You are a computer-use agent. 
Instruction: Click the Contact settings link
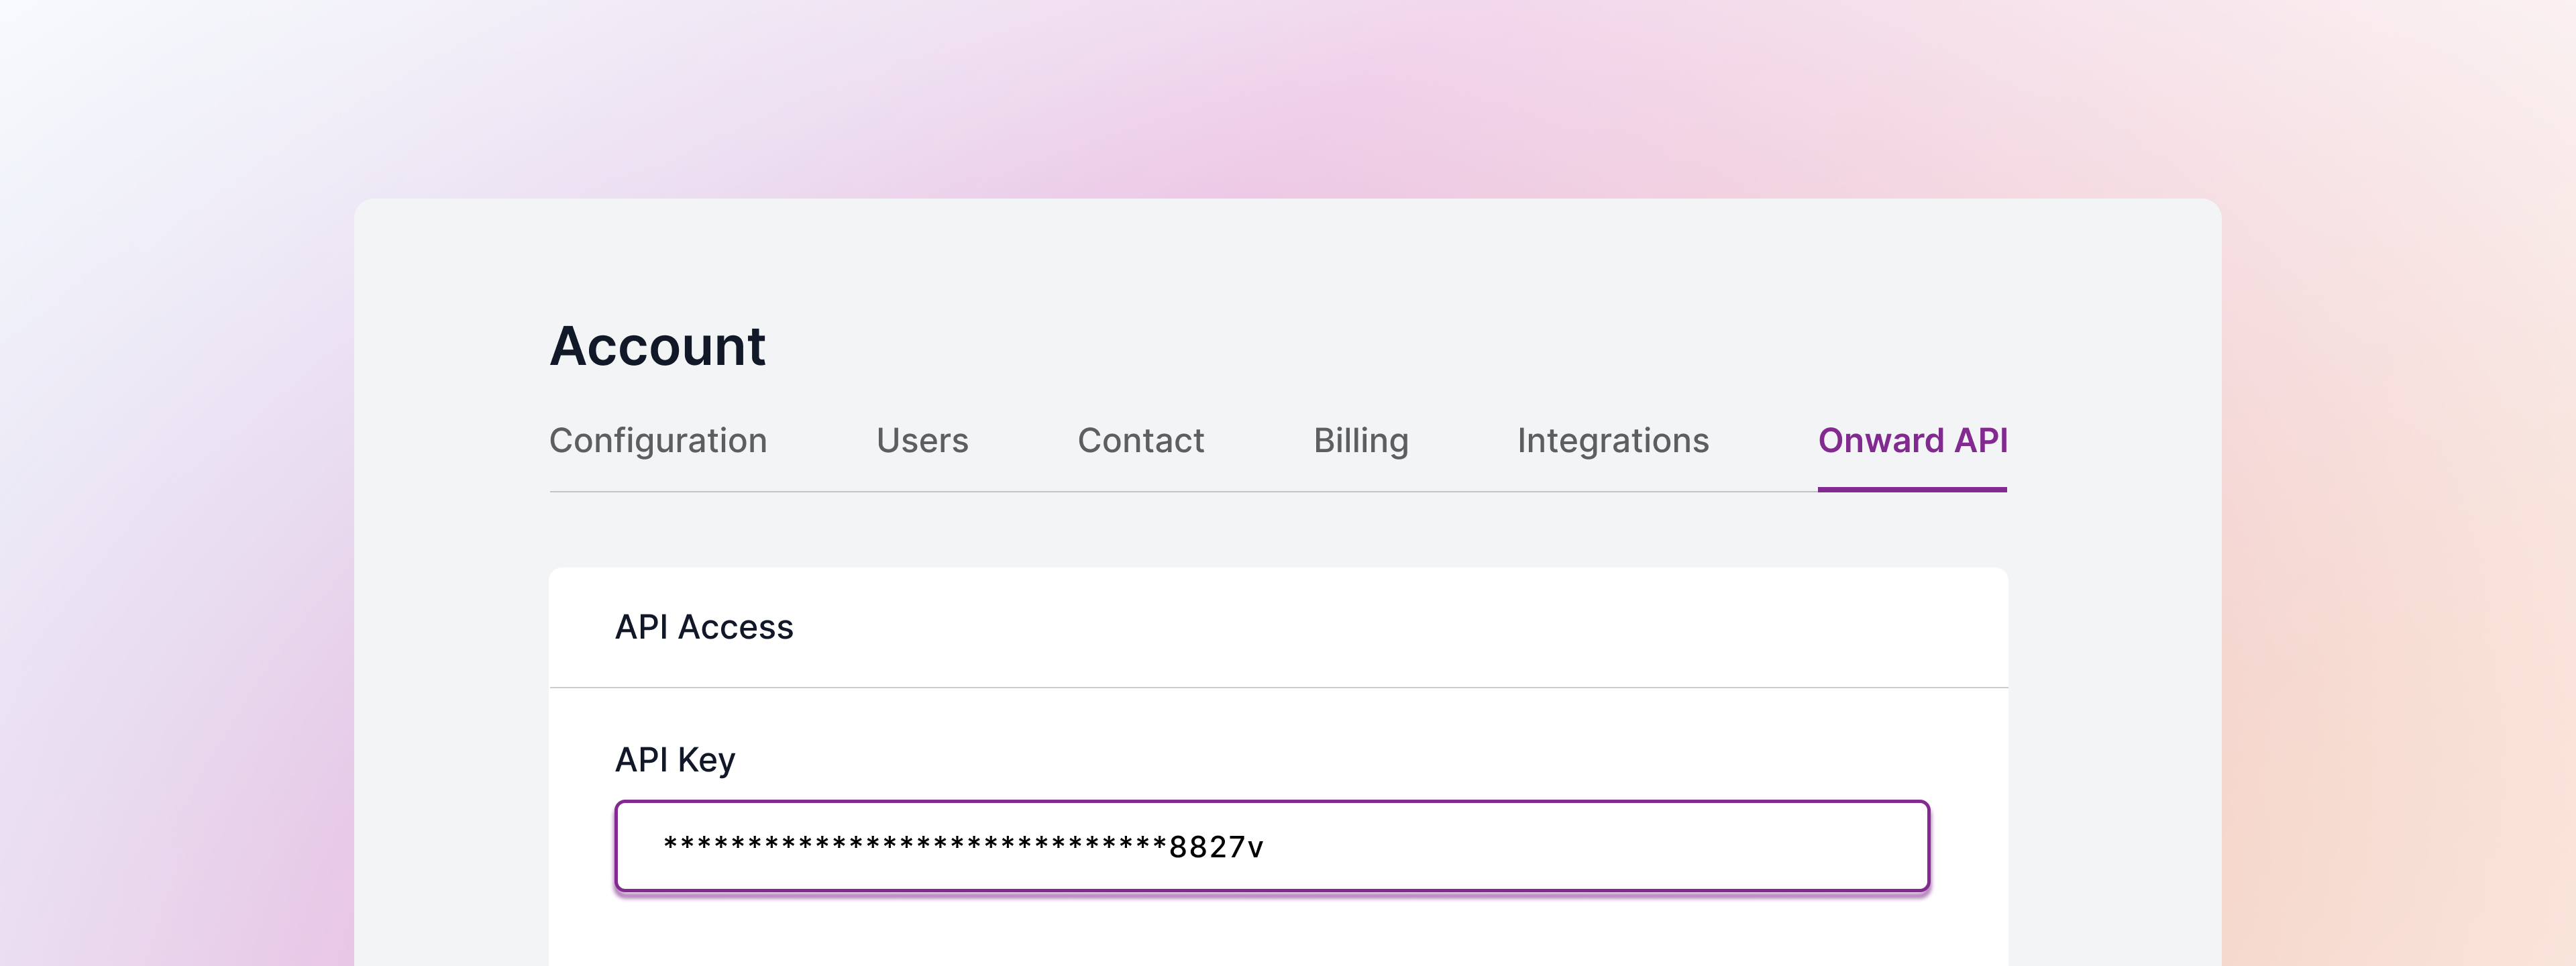[x=1139, y=440]
